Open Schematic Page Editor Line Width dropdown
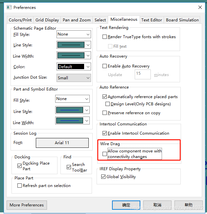This screenshot has width=207, height=214. [74, 56]
